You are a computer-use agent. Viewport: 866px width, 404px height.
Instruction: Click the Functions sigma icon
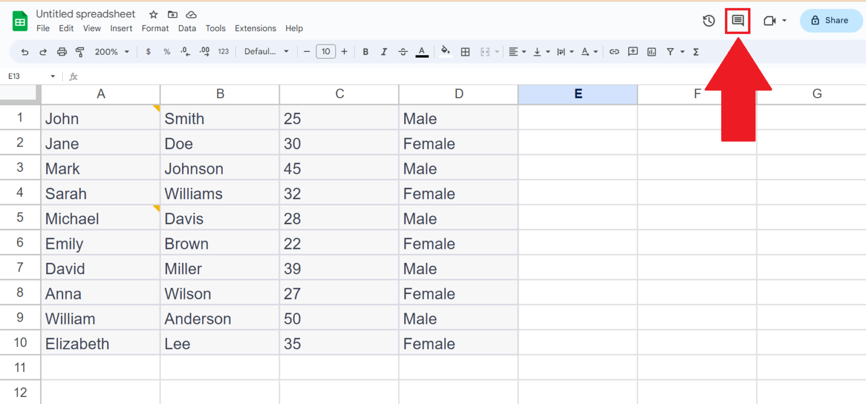[696, 52]
